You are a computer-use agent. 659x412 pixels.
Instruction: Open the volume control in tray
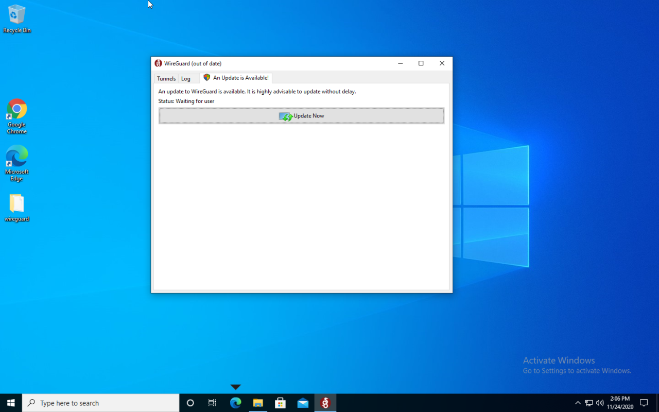click(599, 403)
